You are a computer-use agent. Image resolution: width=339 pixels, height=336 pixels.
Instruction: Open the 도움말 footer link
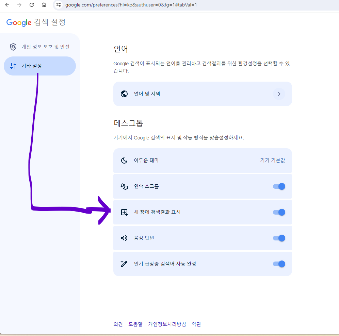point(135,324)
